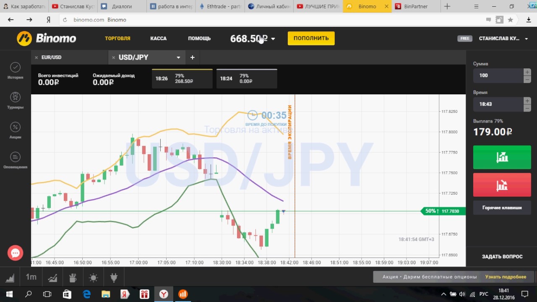Close the EUR/USD tab
This screenshot has width=537, height=302.
(36, 57)
